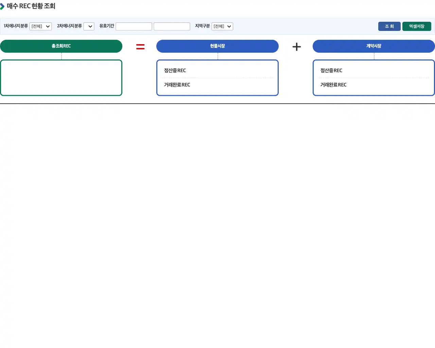Click the 지역구분 filter label
The width and height of the screenshot is (435, 348).
203,26
